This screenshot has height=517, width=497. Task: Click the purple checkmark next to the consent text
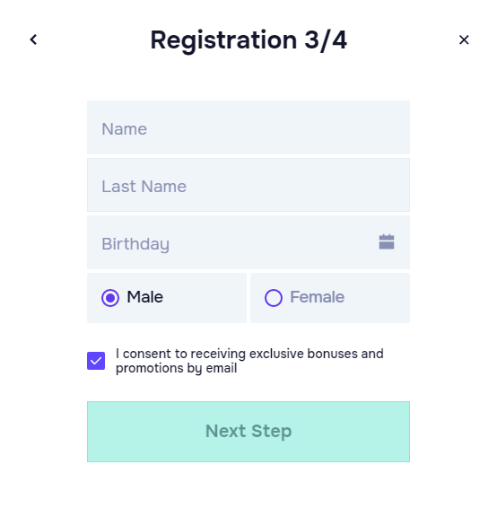[96, 361]
